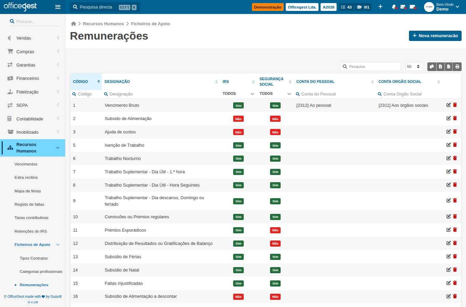Open the Bem-Vindo Demo user menu
The height and width of the screenshot is (307, 466).
pos(442,7)
